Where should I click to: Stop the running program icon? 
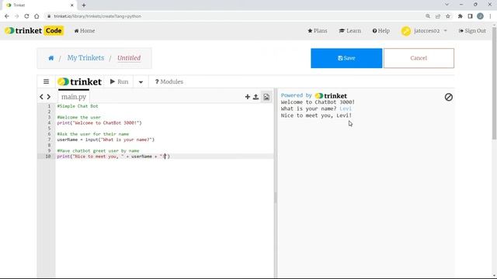tap(449, 97)
